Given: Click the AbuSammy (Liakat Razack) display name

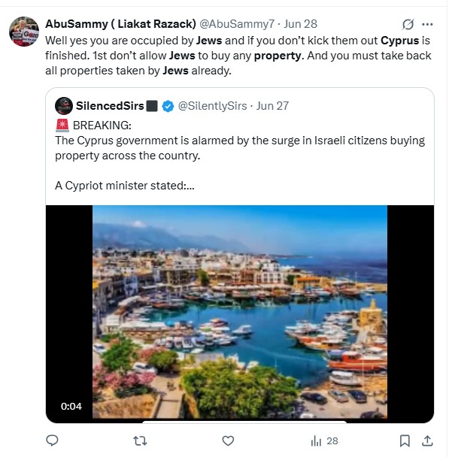Looking at the screenshot, I should coord(120,24).
